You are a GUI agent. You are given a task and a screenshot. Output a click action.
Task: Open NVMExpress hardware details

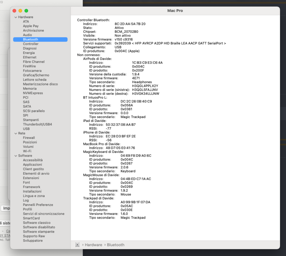tap(33, 93)
